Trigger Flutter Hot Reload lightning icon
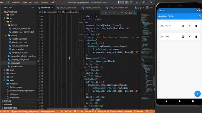This screenshot has height=113, width=202. click(122, 13)
